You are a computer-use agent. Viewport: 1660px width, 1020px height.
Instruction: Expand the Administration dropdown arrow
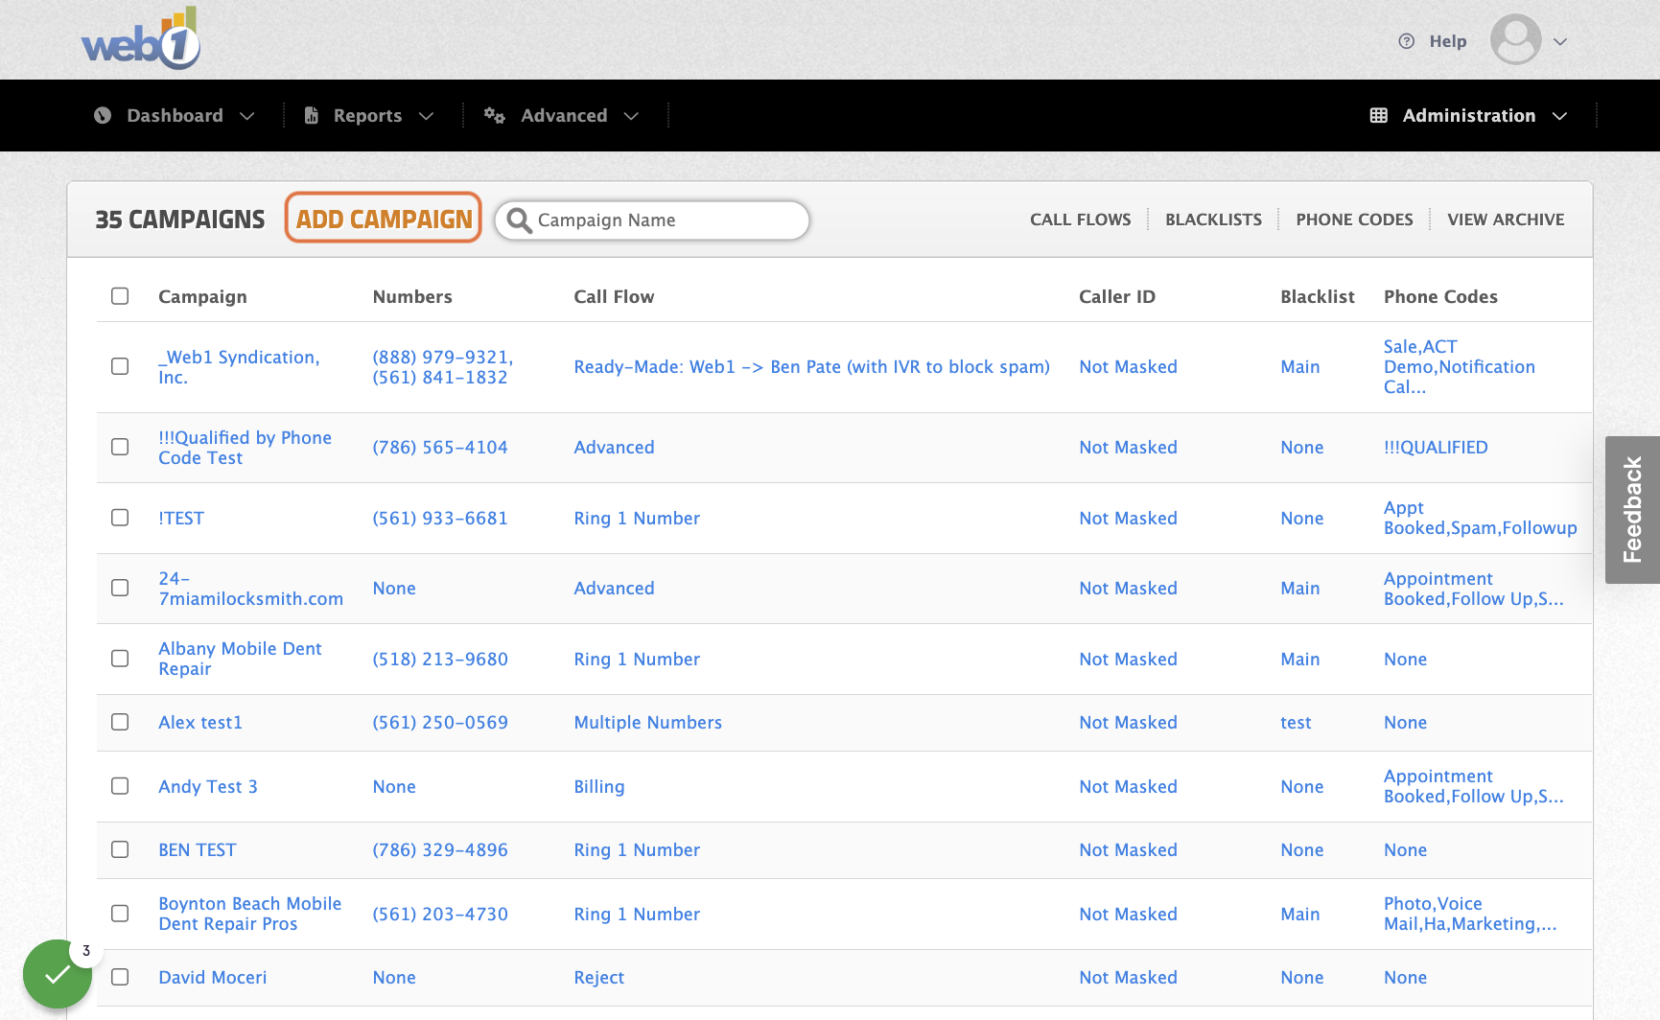[1560, 116]
